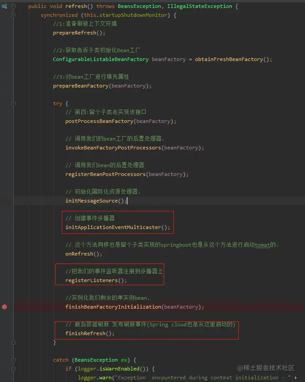The width and height of the screenshot is (305, 382).
Task: Click the invokeBeanFactoryPostProcessors method call
Action: tap(113, 148)
